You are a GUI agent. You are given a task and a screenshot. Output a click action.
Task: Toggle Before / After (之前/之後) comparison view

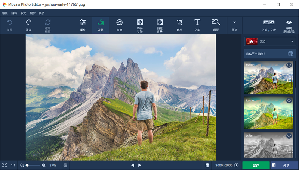point(269,25)
